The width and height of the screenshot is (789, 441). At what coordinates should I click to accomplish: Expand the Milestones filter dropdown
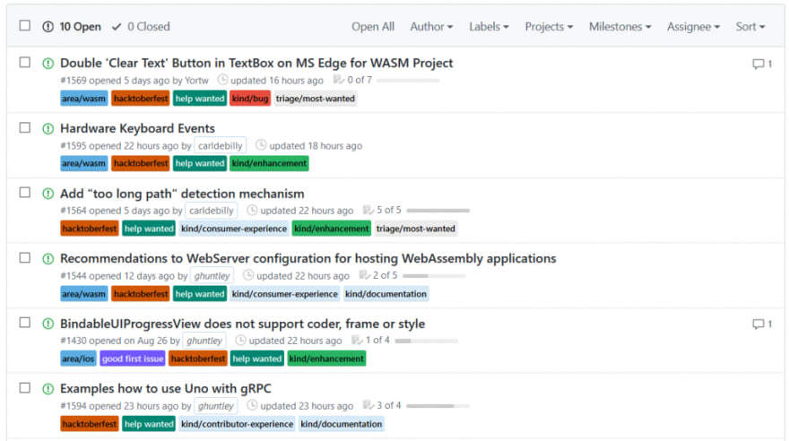(x=620, y=27)
